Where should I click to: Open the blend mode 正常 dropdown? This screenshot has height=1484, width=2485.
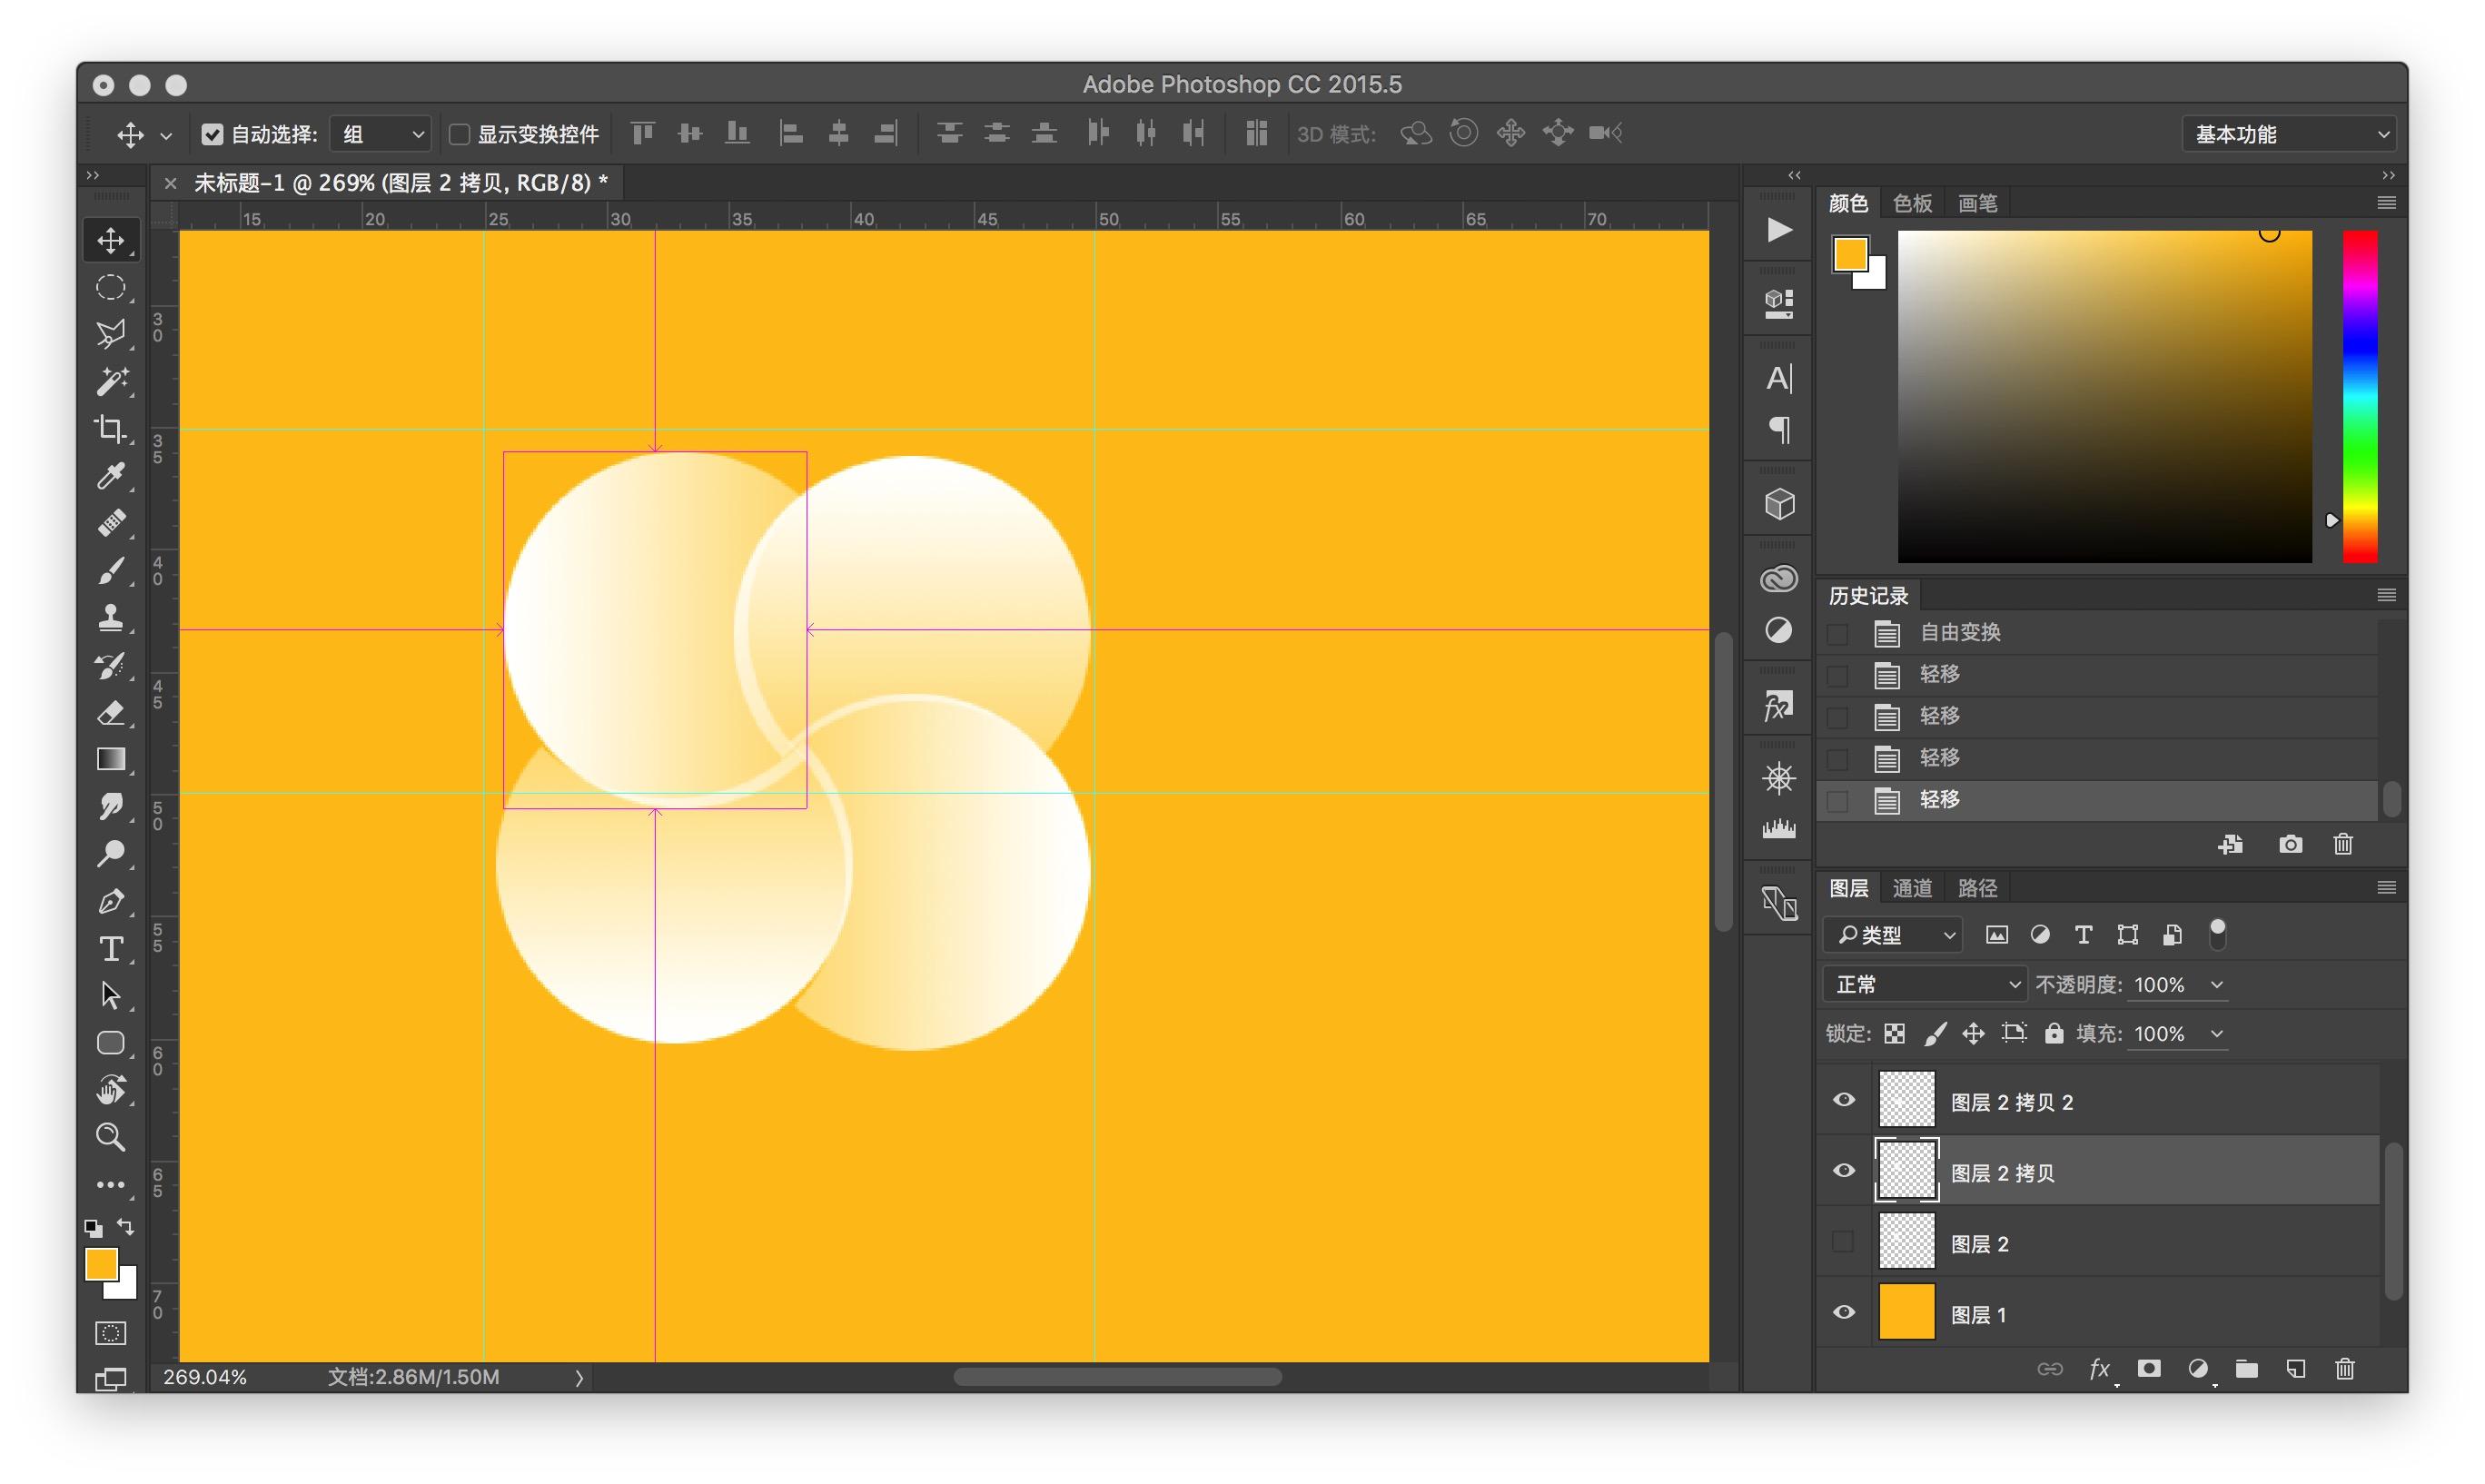tap(1925, 985)
